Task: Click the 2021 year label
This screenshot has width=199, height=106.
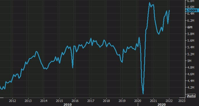Action: (153, 101)
